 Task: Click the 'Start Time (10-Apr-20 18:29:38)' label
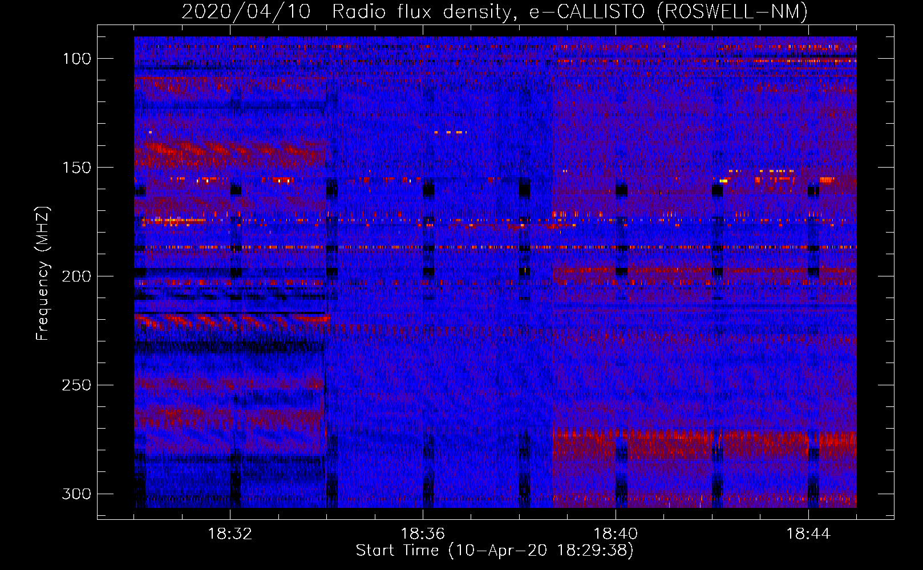click(495, 551)
